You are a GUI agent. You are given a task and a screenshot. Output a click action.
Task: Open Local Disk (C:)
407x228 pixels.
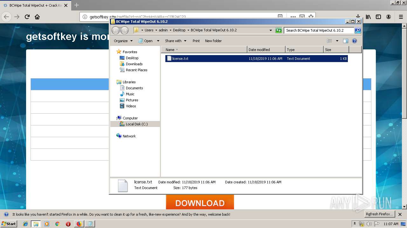(136, 124)
